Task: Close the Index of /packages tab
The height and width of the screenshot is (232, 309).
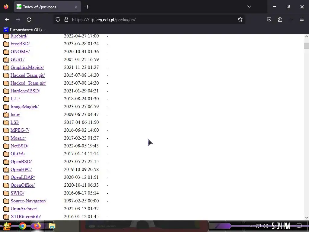Action: [76, 7]
